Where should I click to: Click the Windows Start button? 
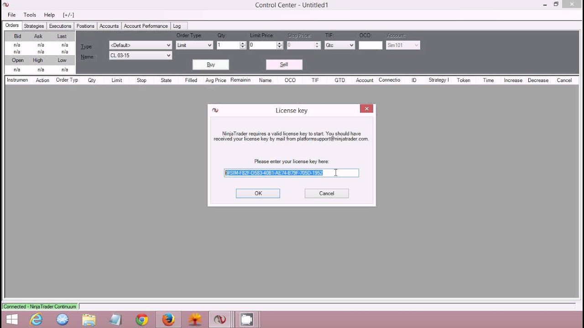[x=12, y=320]
